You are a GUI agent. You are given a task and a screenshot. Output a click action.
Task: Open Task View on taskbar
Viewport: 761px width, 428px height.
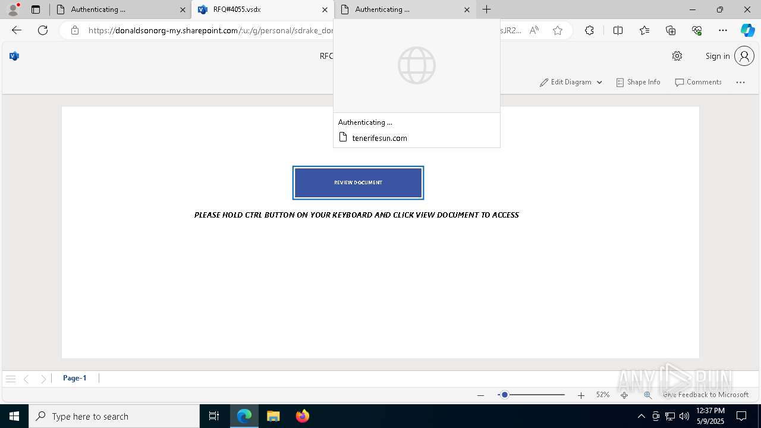click(214, 416)
